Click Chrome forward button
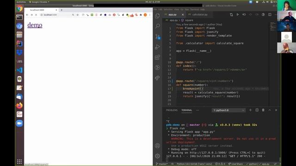This screenshot has height=166, width=296. pyautogui.click(x=31, y=15)
